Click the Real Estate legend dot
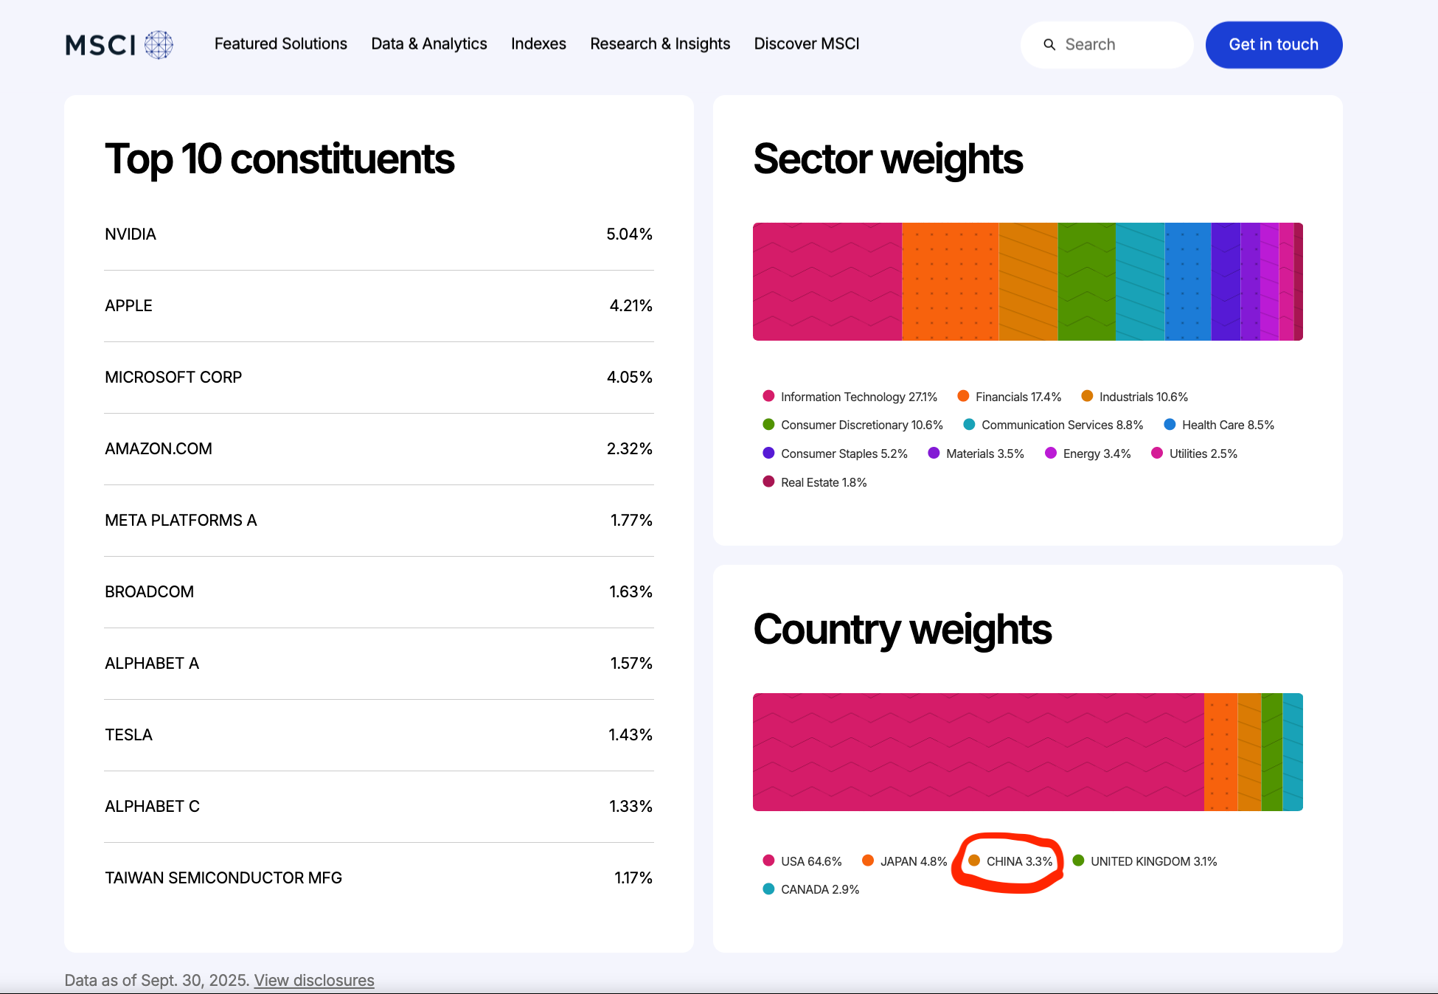The image size is (1438, 994). (x=768, y=482)
